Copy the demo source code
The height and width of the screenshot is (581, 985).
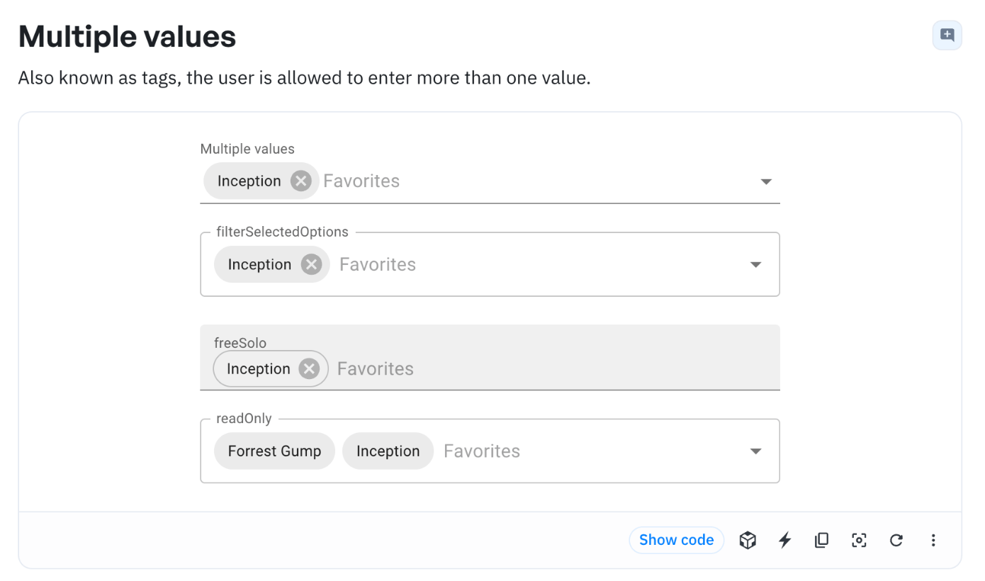click(822, 540)
